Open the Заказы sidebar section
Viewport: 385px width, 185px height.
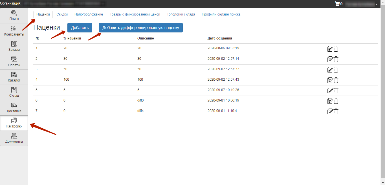point(14,46)
